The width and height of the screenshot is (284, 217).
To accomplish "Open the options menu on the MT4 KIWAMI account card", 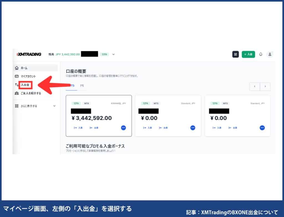I will 123,128.
